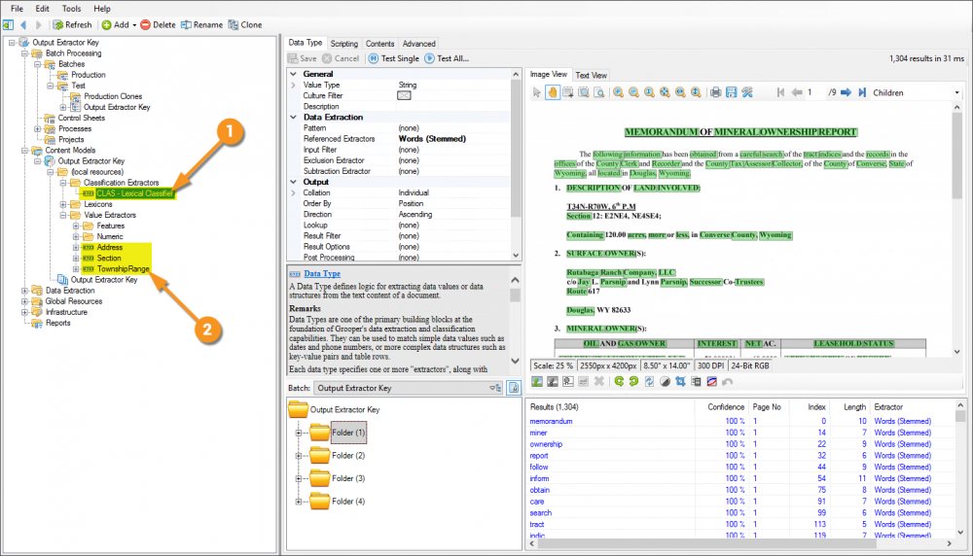The height and width of the screenshot is (556, 973).
Task: Click the Data Type help link
Action: point(320,275)
